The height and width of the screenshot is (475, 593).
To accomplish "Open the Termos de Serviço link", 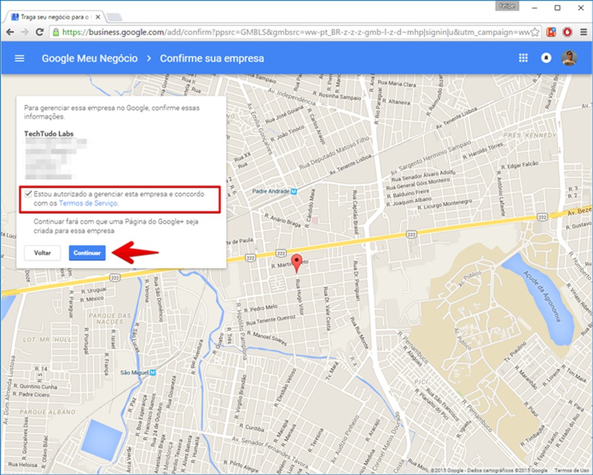I will (x=89, y=203).
